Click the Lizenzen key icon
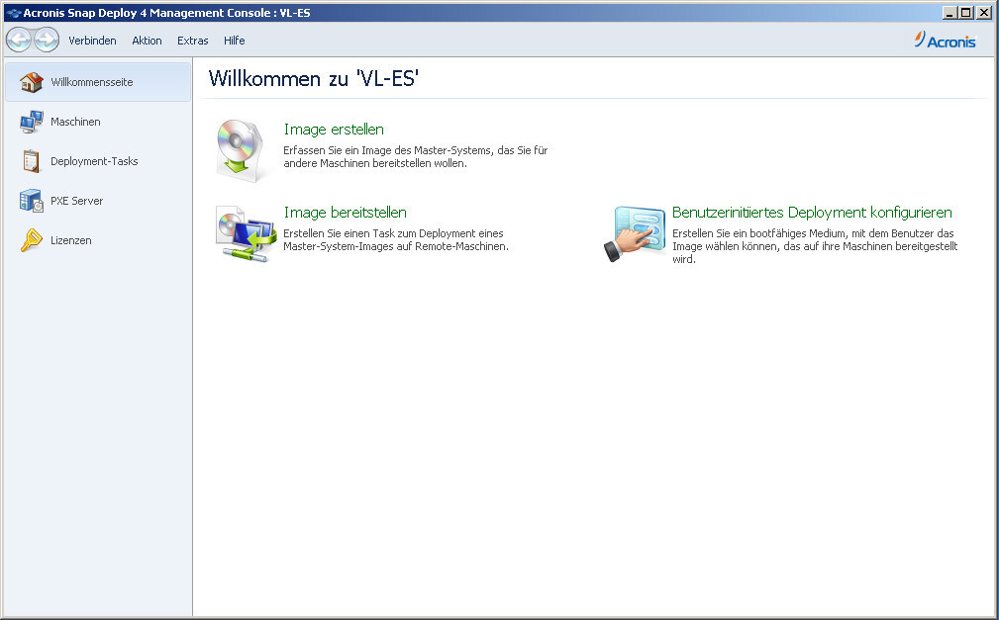Viewport: 999px width, 620px height. pyautogui.click(x=32, y=240)
